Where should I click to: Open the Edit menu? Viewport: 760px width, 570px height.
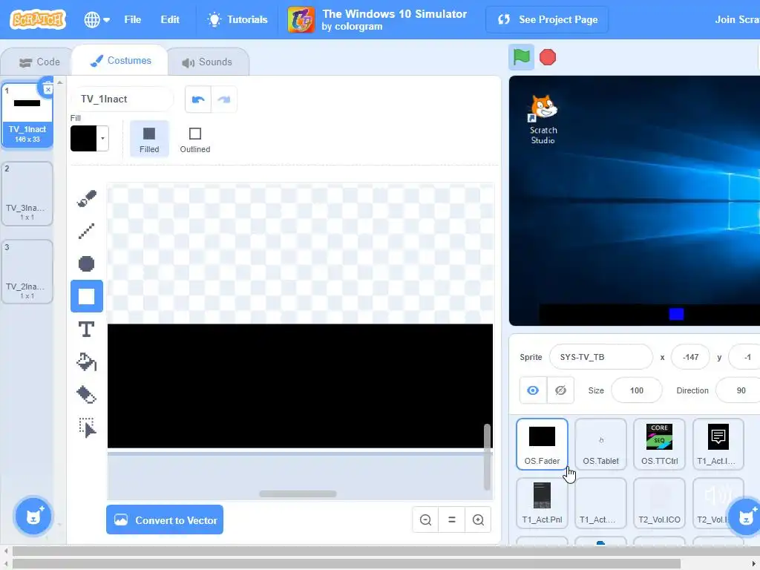point(170,19)
